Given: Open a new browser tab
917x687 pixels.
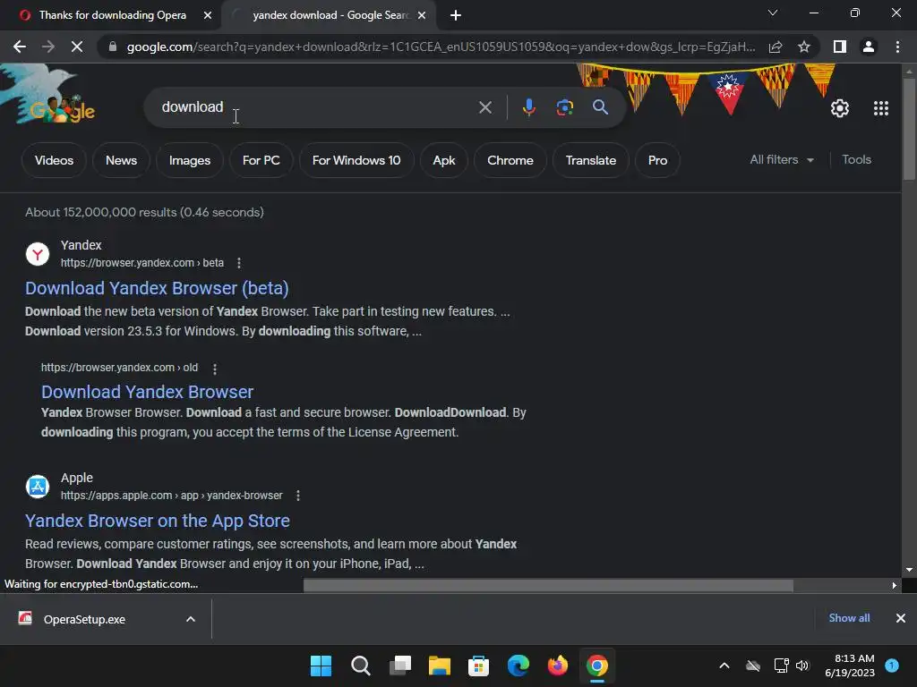Looking at the screenshot, I should pyautogui.click(x=456, y=15).
